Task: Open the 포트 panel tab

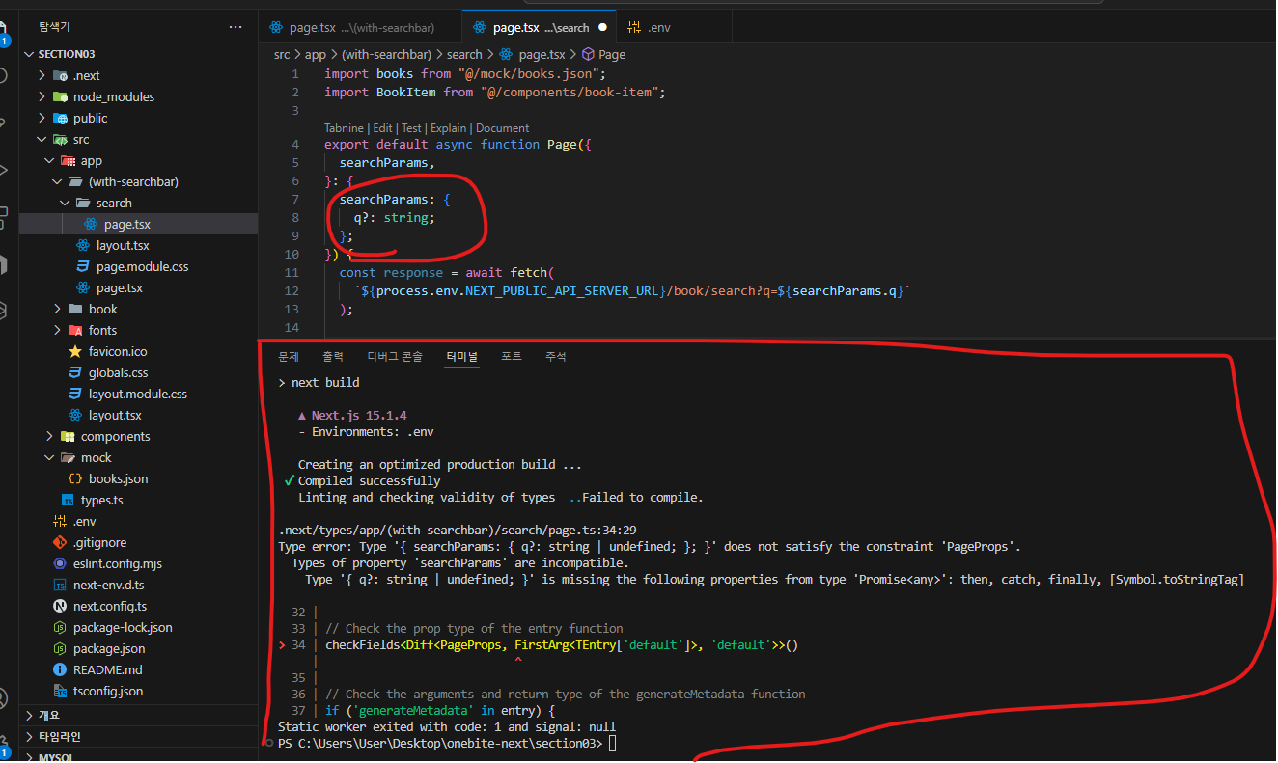Action: coord(512,357)
